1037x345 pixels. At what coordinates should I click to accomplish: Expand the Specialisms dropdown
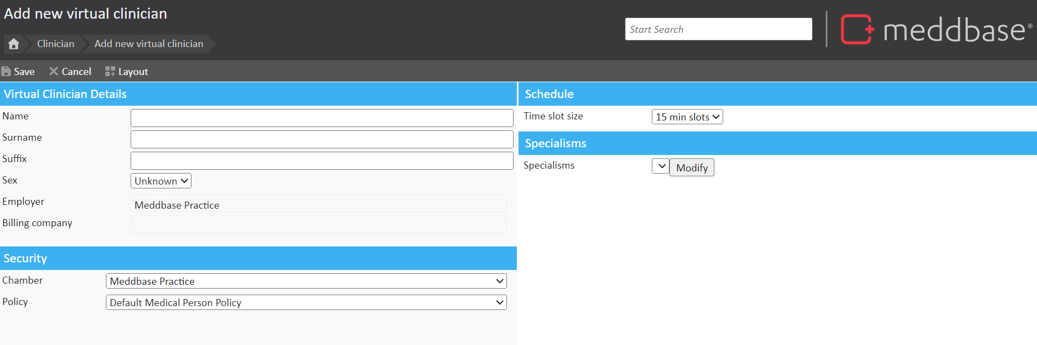click(660, 166)
